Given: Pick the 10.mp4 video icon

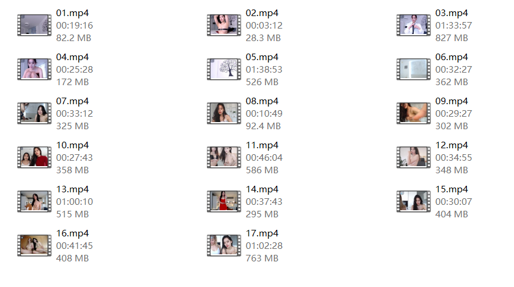Looking at the screenshot, I should tap(35, 157).
